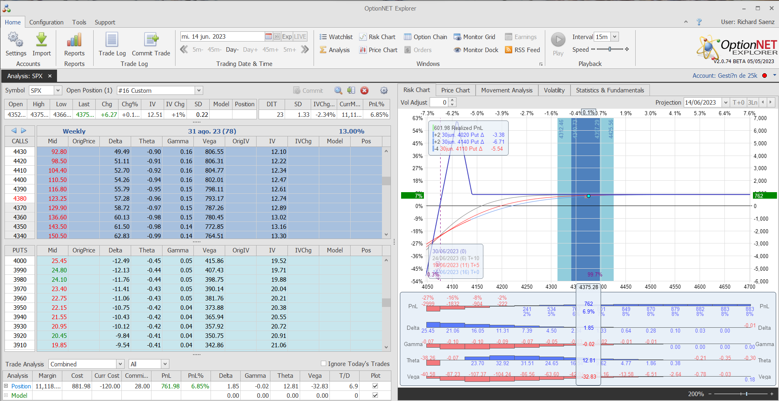Click the red delete position icon
Viewport: 779px width, 401px height.
[364, 90]
